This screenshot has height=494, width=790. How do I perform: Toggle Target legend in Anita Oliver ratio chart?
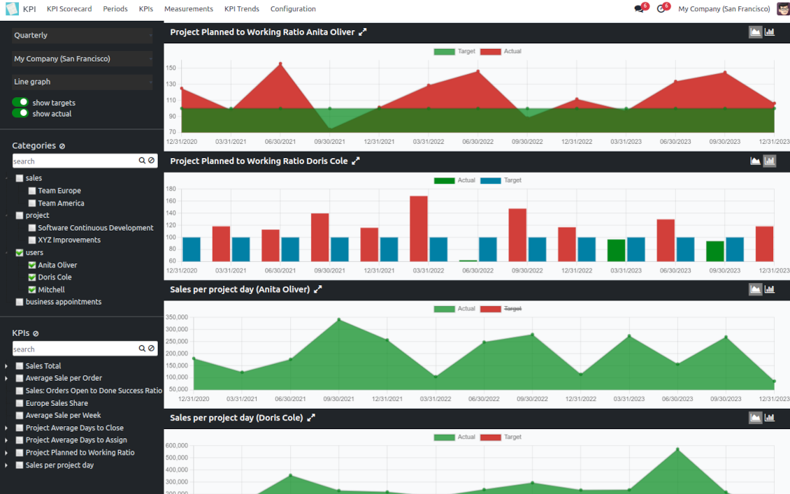454,52
